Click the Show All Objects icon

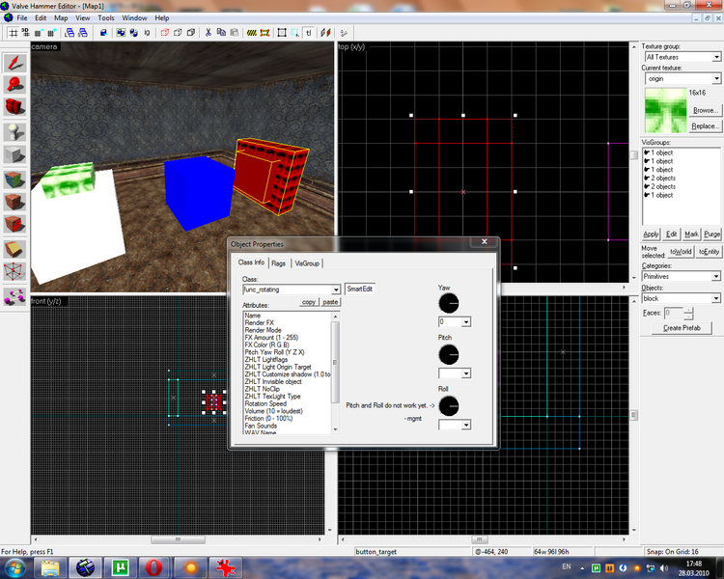point(191,33)
